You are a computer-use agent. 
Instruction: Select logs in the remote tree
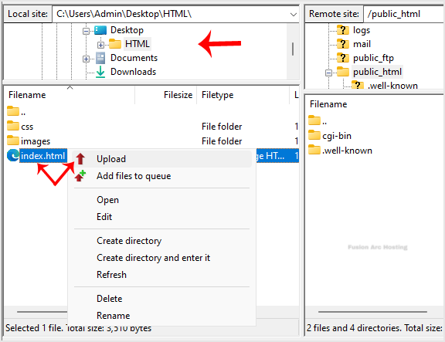pos(362,30)
